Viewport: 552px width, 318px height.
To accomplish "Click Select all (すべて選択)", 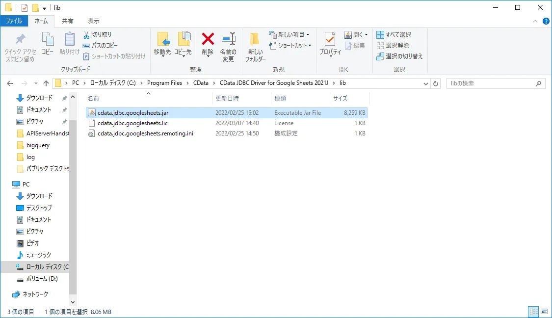I will [x=394, y=35].
